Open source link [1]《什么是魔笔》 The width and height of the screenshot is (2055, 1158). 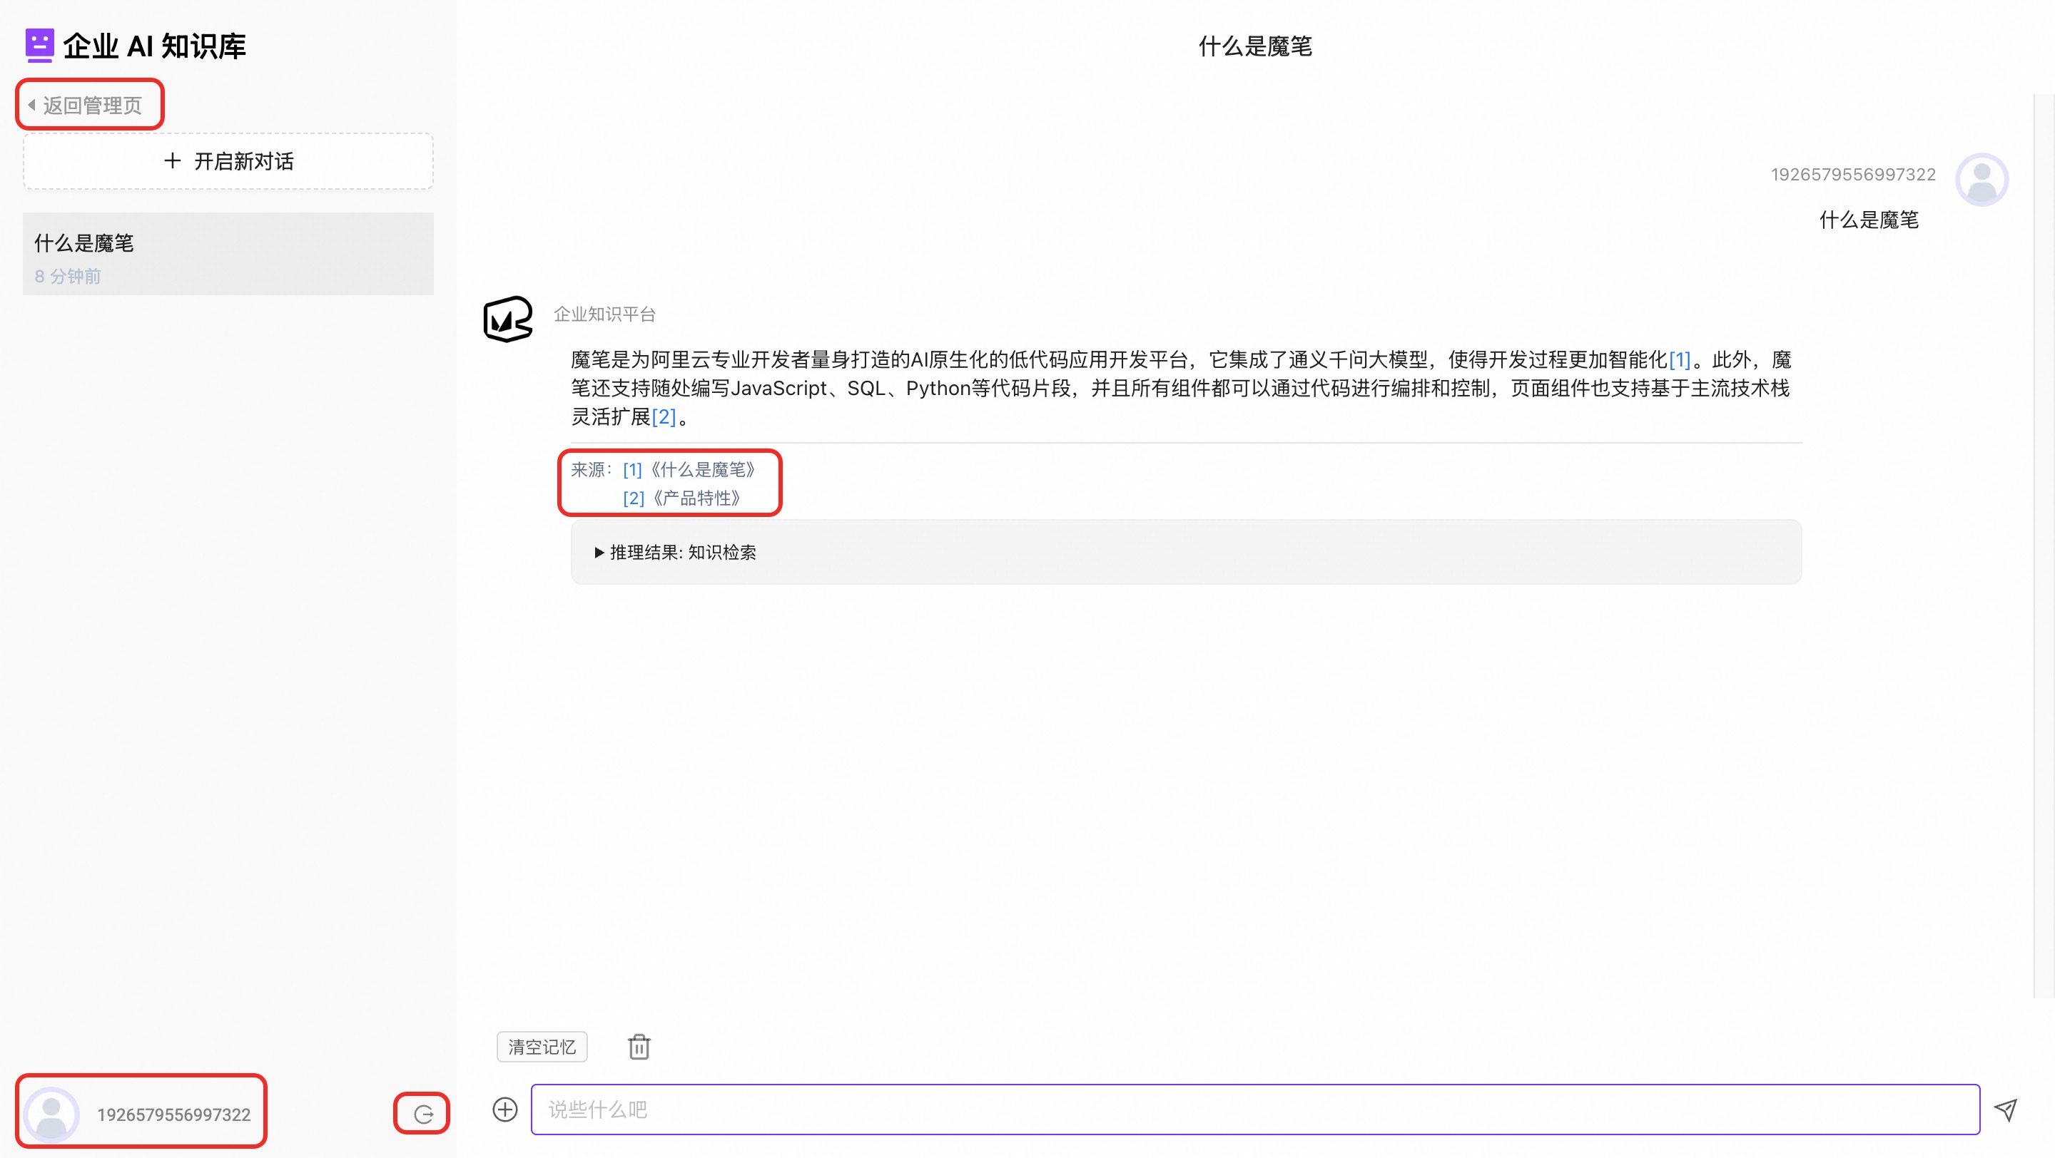tap(690, 469)
